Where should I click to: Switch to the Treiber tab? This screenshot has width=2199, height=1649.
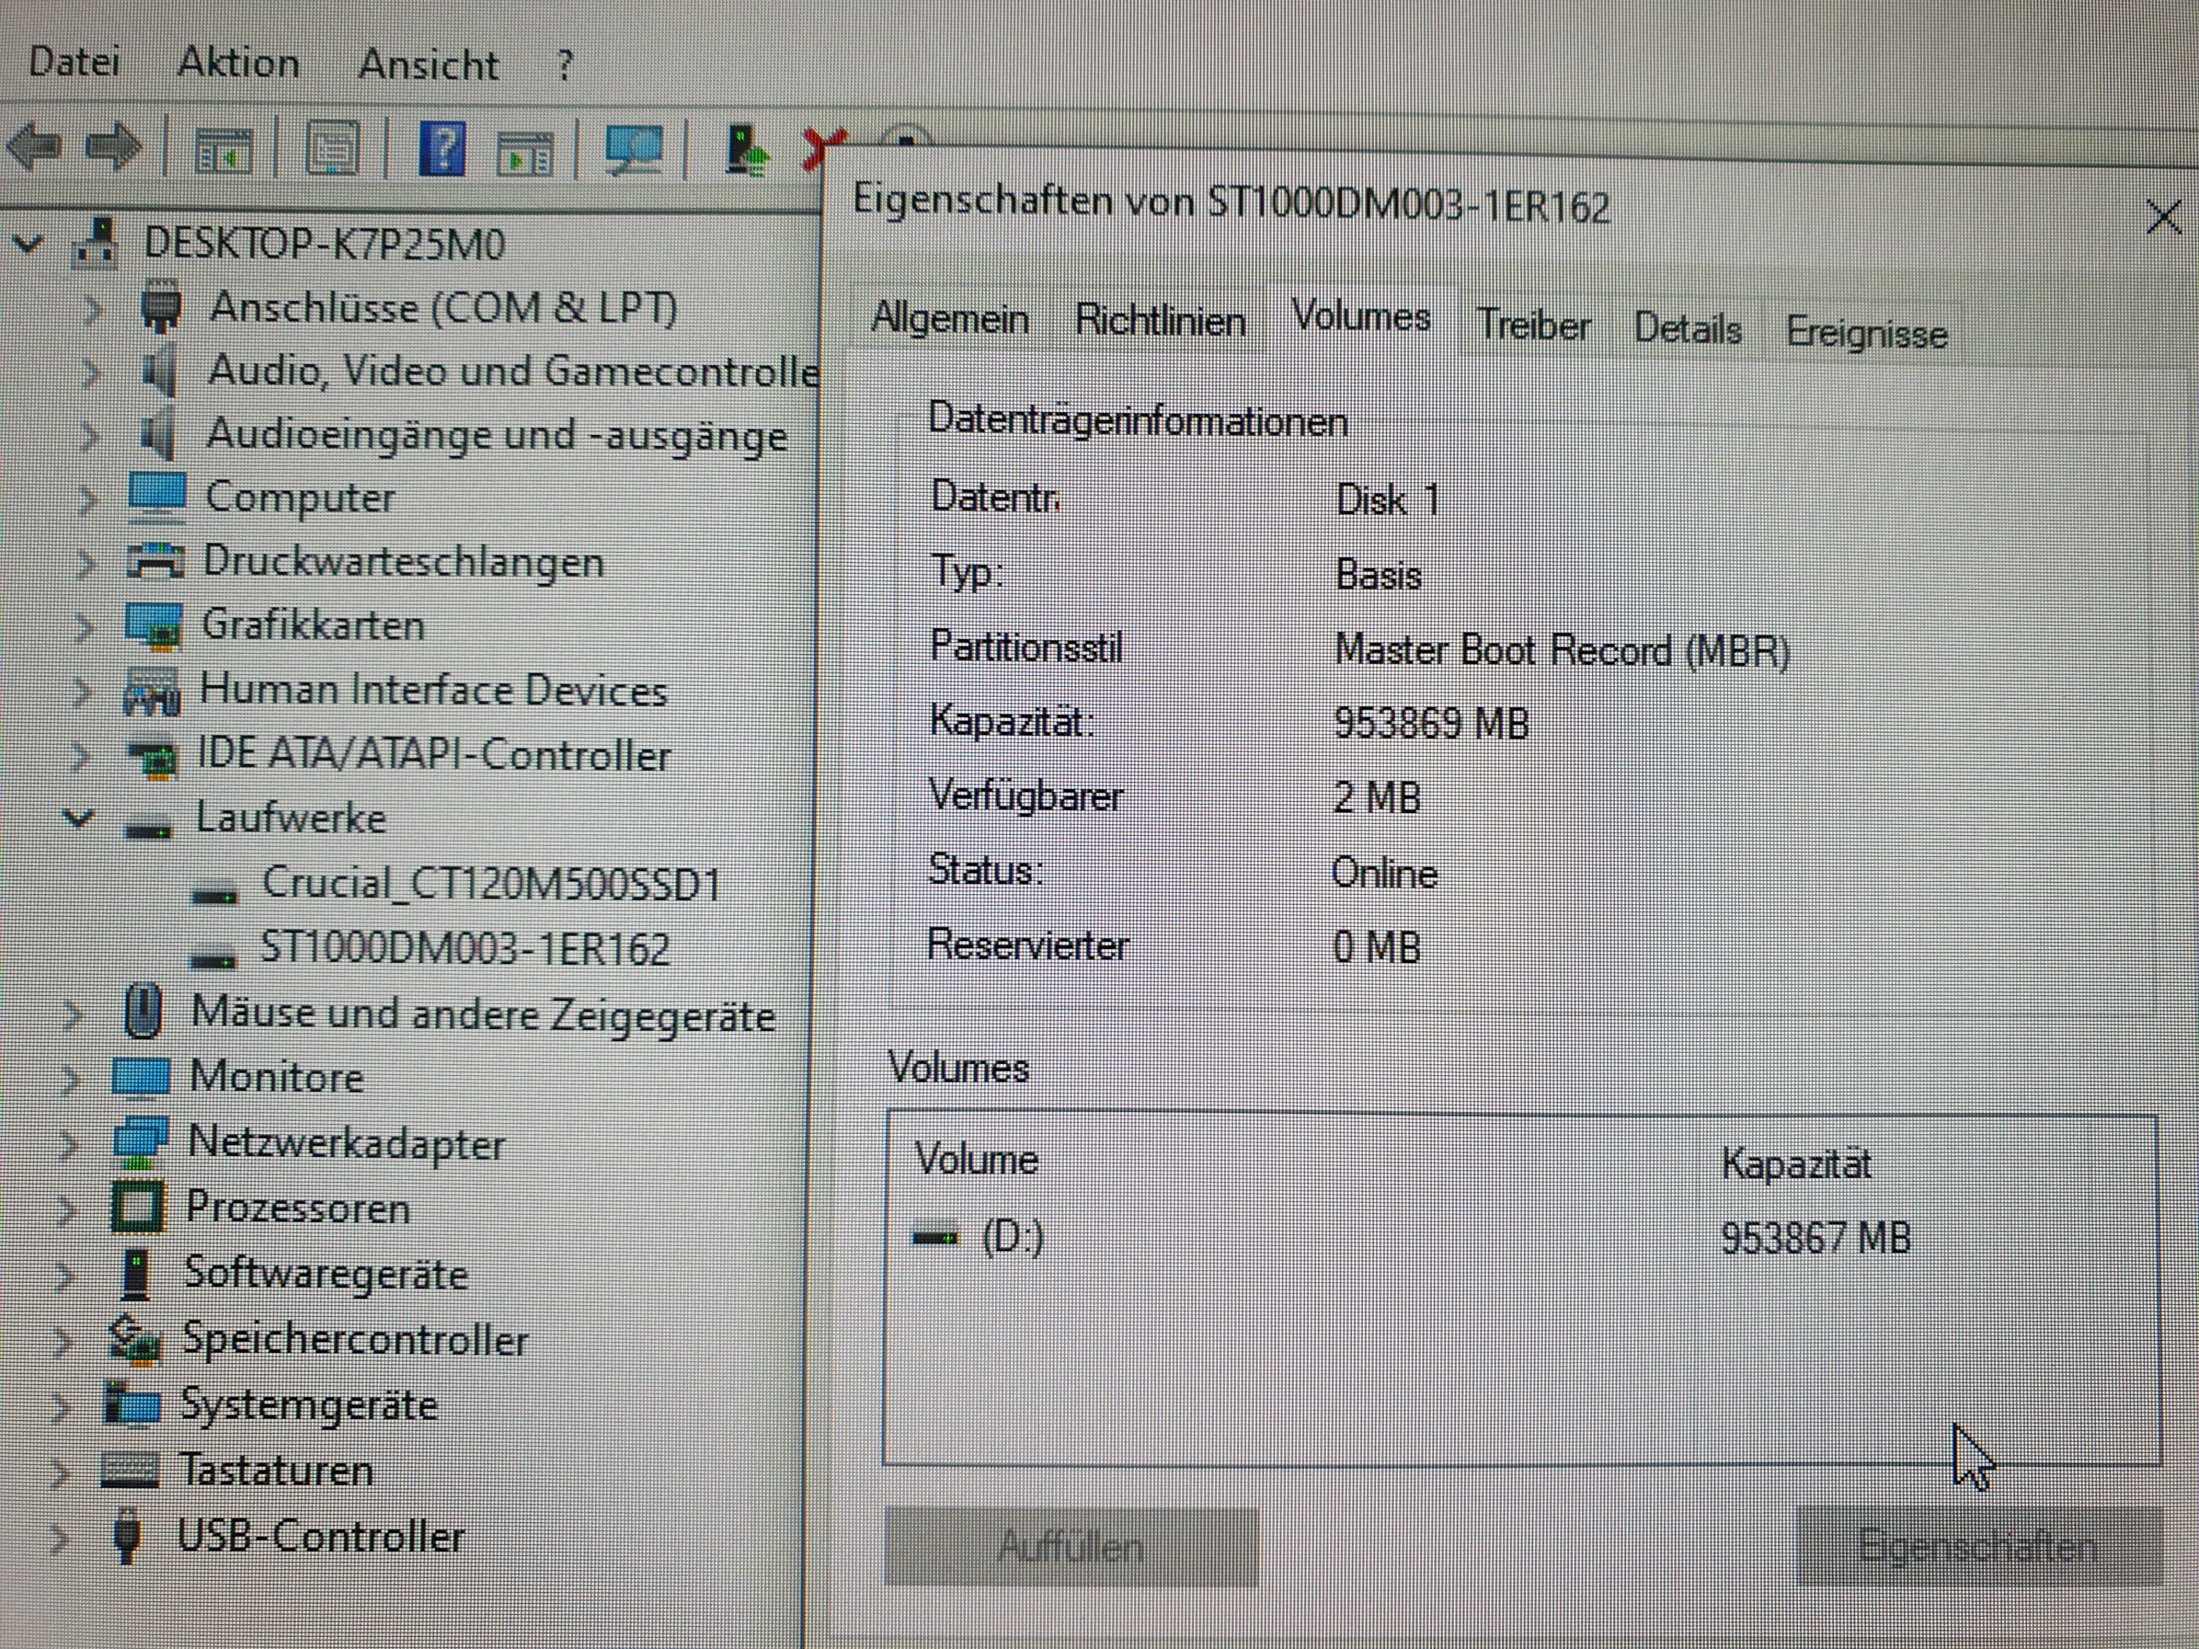[1533, 325]
